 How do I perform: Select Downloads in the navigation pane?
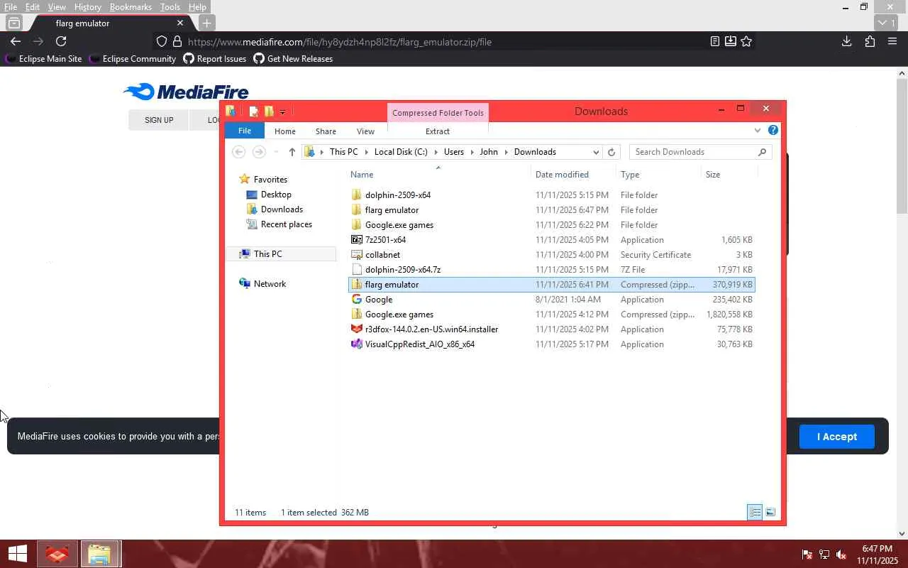pos(282,209)
